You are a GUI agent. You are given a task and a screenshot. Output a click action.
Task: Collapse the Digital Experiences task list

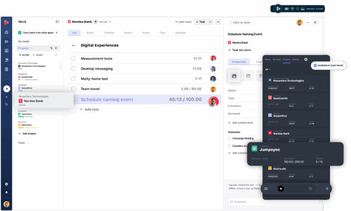click(x=73, y=45)
